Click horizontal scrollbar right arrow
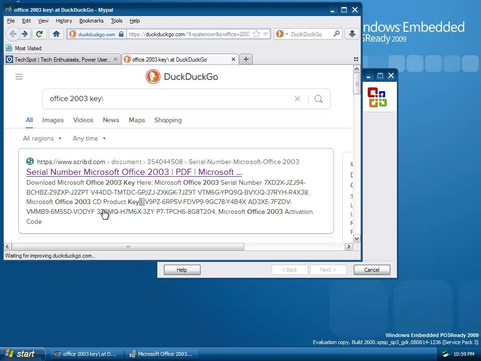Image resolution: width=481 pixels, height=361 pixels. pyautogui.click(x=349, y=247)
